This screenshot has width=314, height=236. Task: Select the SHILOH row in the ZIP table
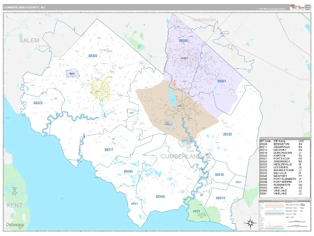pos(283,188)
